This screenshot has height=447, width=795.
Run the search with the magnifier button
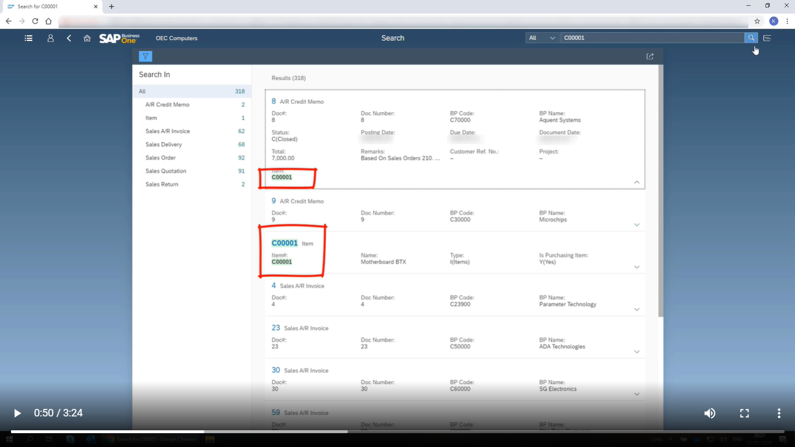751,38
